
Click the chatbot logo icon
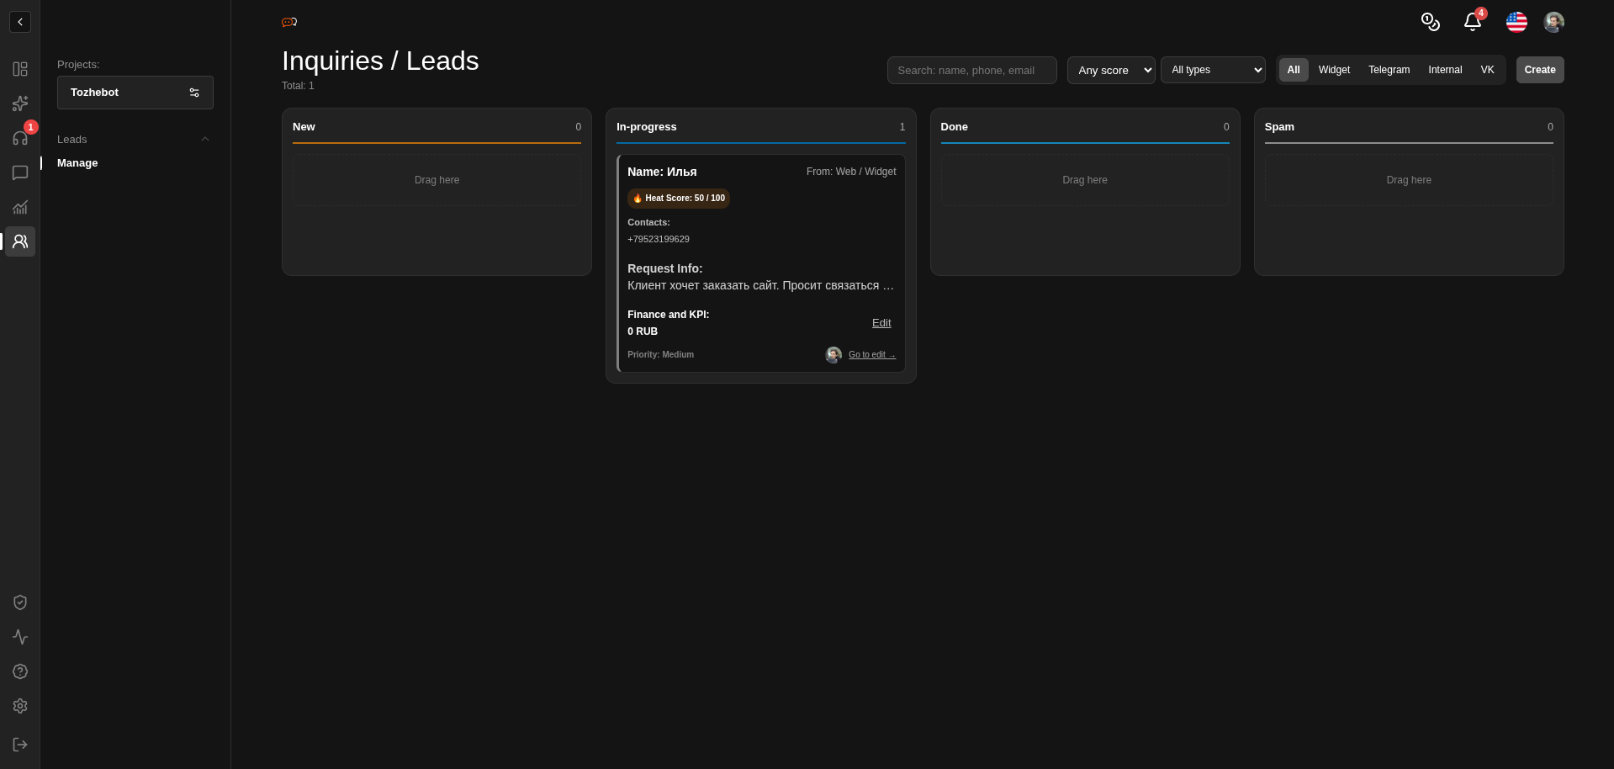(x=289, y=22)
